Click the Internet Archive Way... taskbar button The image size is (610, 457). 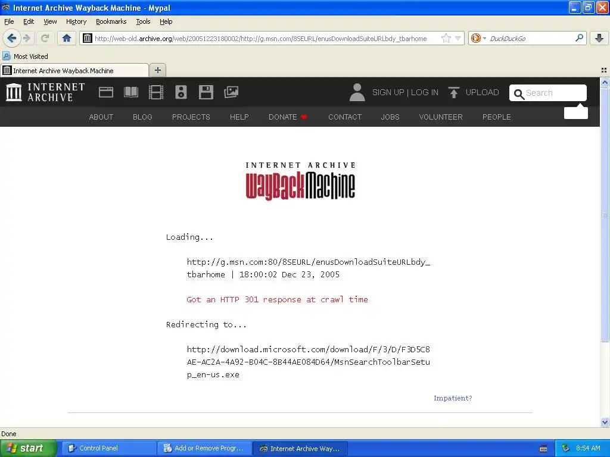[x=300, y=448]
